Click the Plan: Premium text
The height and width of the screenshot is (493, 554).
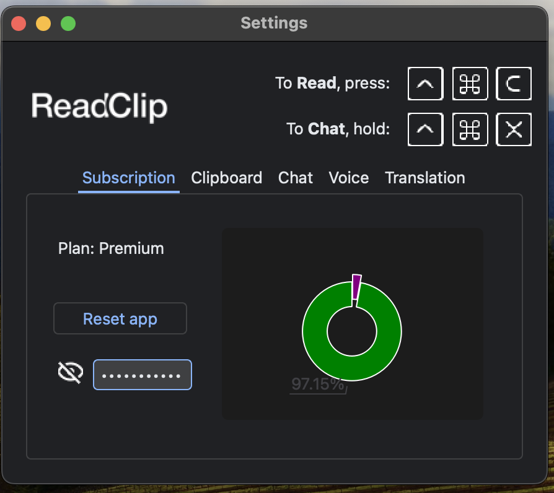[111, 248]
